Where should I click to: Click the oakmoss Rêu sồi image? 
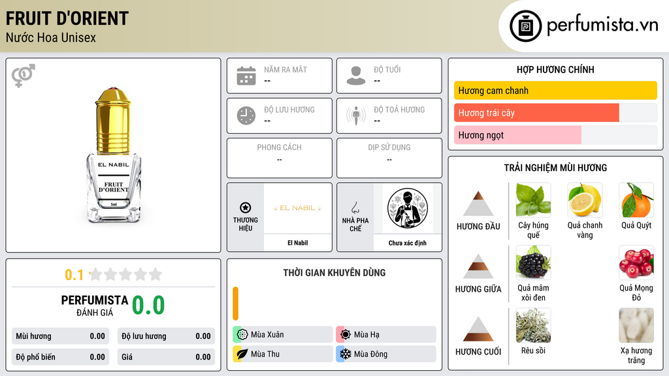pos(533,325)
